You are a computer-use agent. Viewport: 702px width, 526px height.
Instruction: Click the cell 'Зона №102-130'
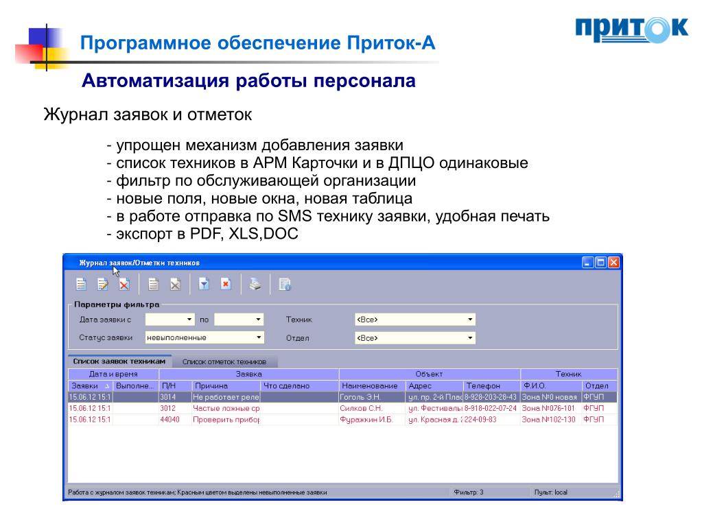[x=551, y=420]
